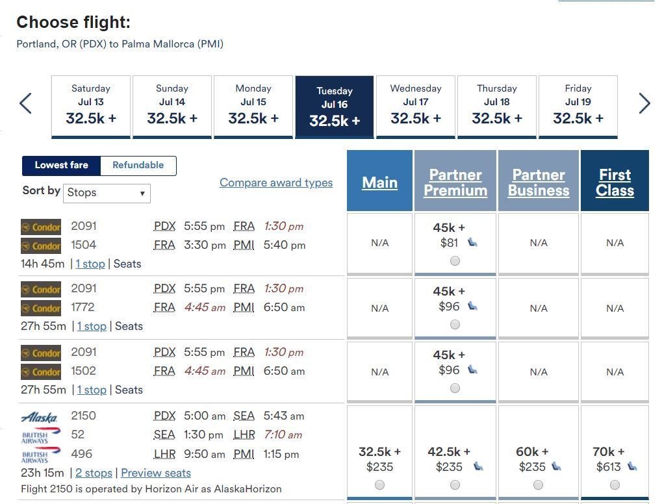Open Preview seats for Alaska flight

click(156, 473)
